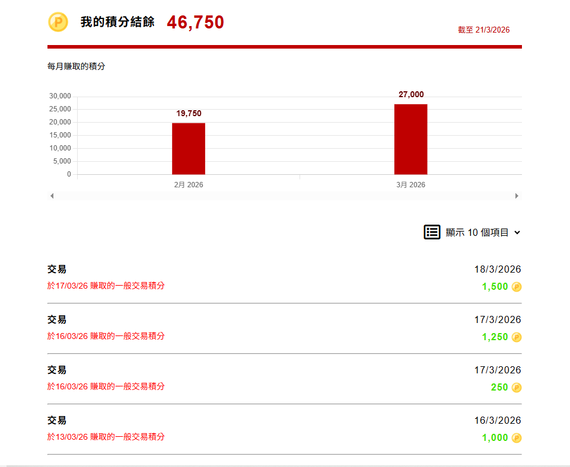Image resolution: width=570 pixels, height=467 pixels.
Task: Select the 3月 2026 bar in chart
Action: pyautogui.click(x=411, y=139)
